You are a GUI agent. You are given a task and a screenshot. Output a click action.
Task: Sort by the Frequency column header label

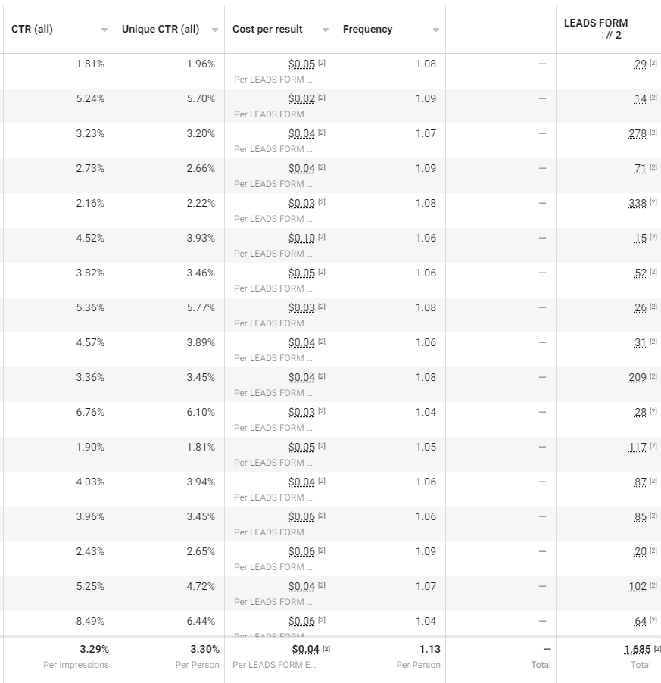pos(368,30)
